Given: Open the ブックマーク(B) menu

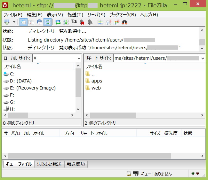Looking at the screenshot, I should (x=123, y=15).
